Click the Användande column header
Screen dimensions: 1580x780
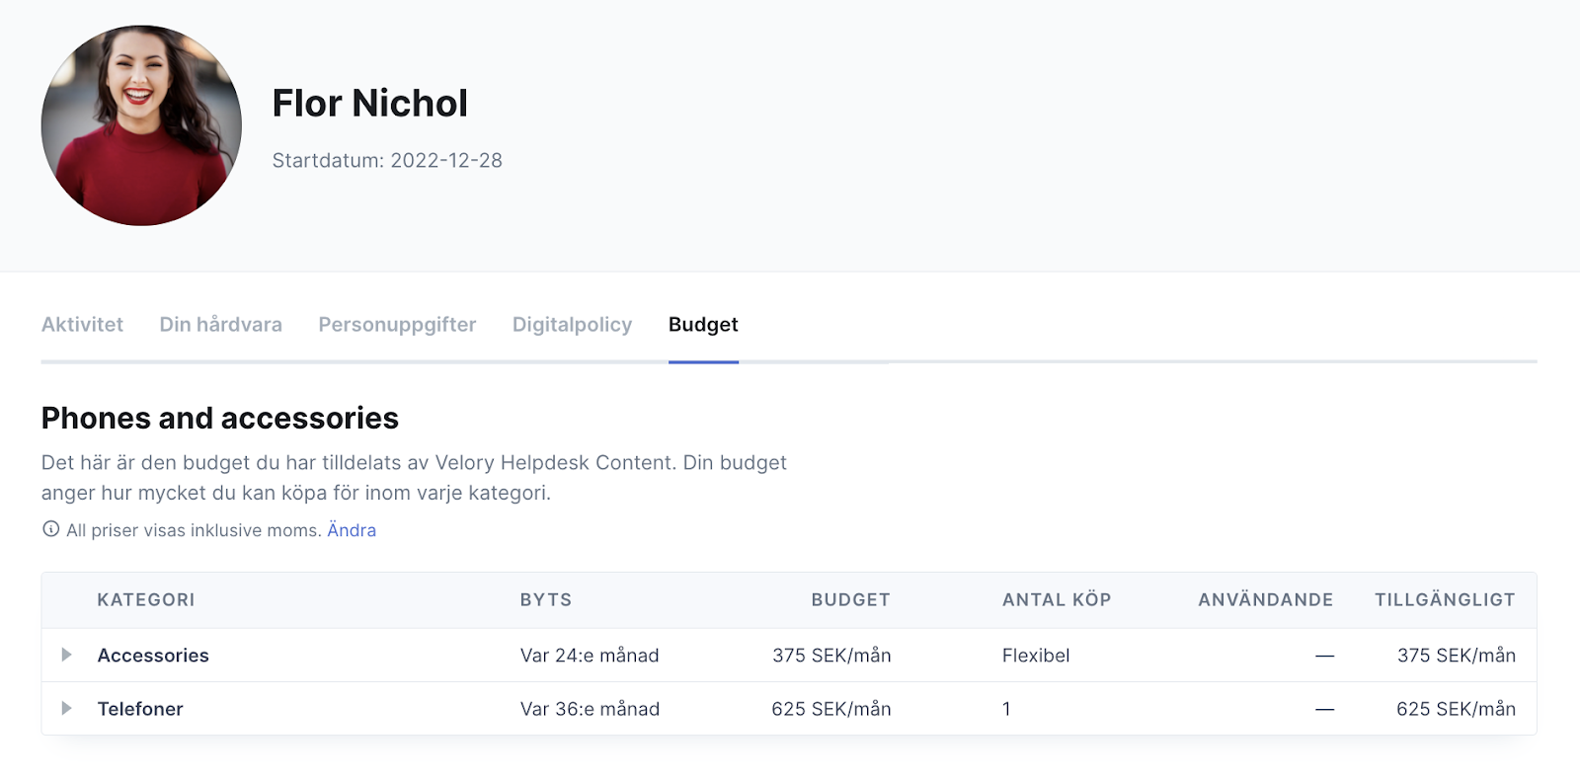click(x=1266, y=600)
